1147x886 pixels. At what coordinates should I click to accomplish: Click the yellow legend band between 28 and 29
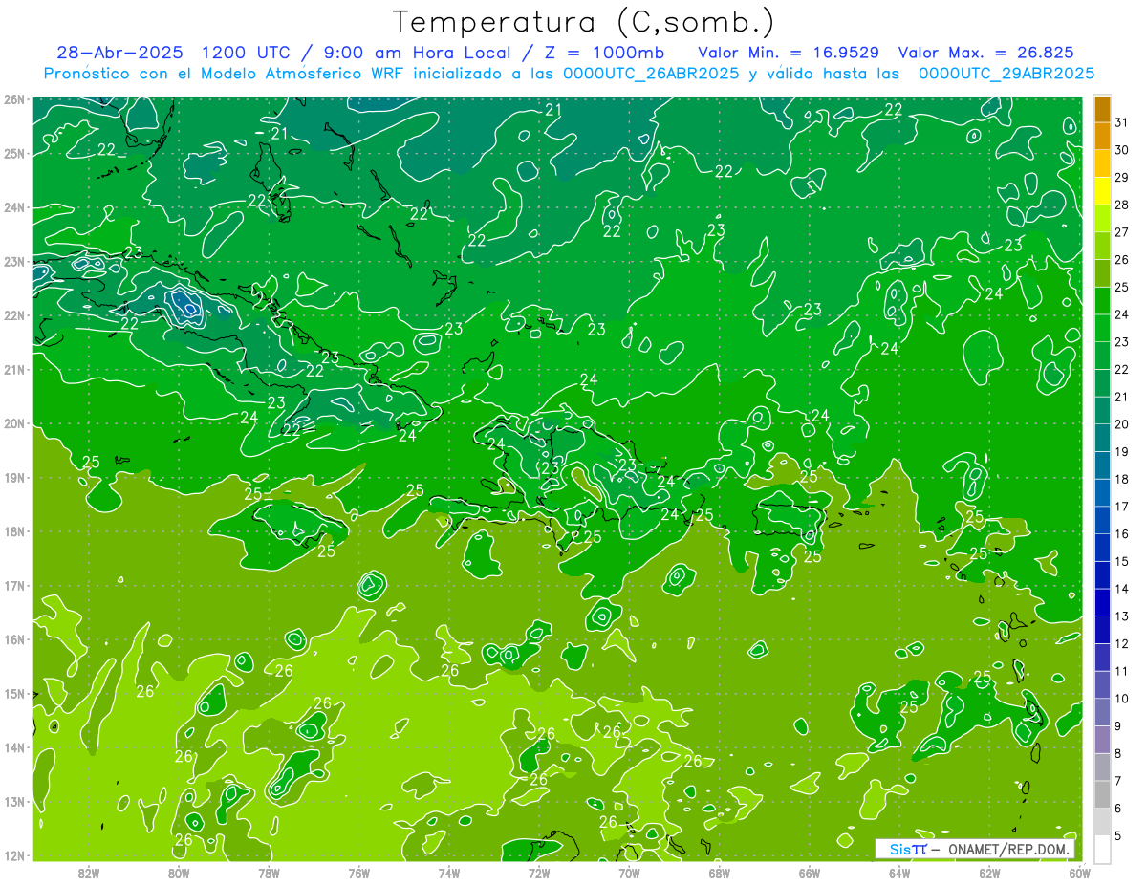1102,191
